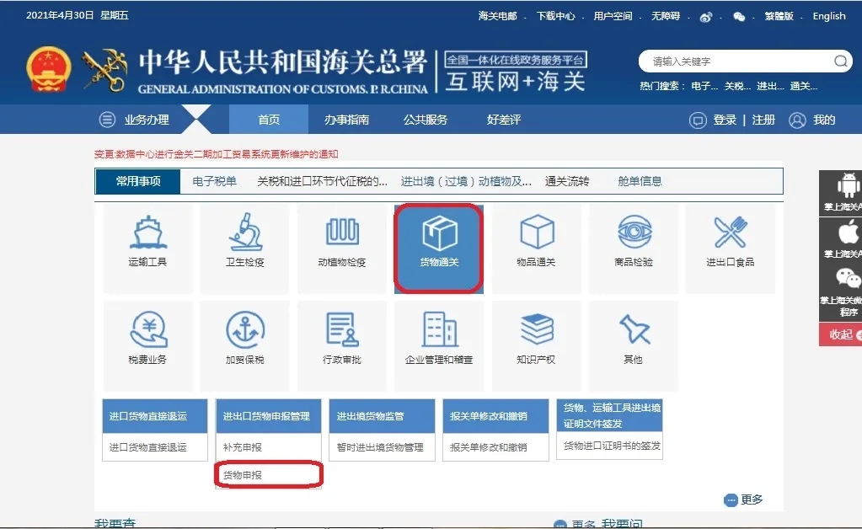Open the 运输工具 ship icon
Screen dimensions: 862x529
(147, 233)
